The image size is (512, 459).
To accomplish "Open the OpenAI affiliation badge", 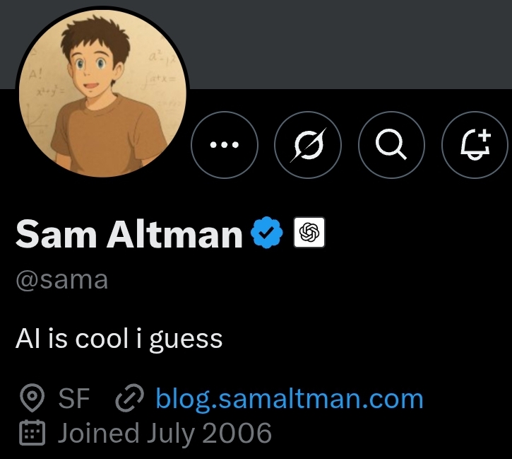I will point(309,233).
